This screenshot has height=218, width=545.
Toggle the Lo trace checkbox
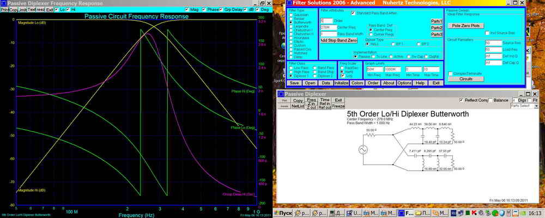pyautogui.click(x=57, y=10)
